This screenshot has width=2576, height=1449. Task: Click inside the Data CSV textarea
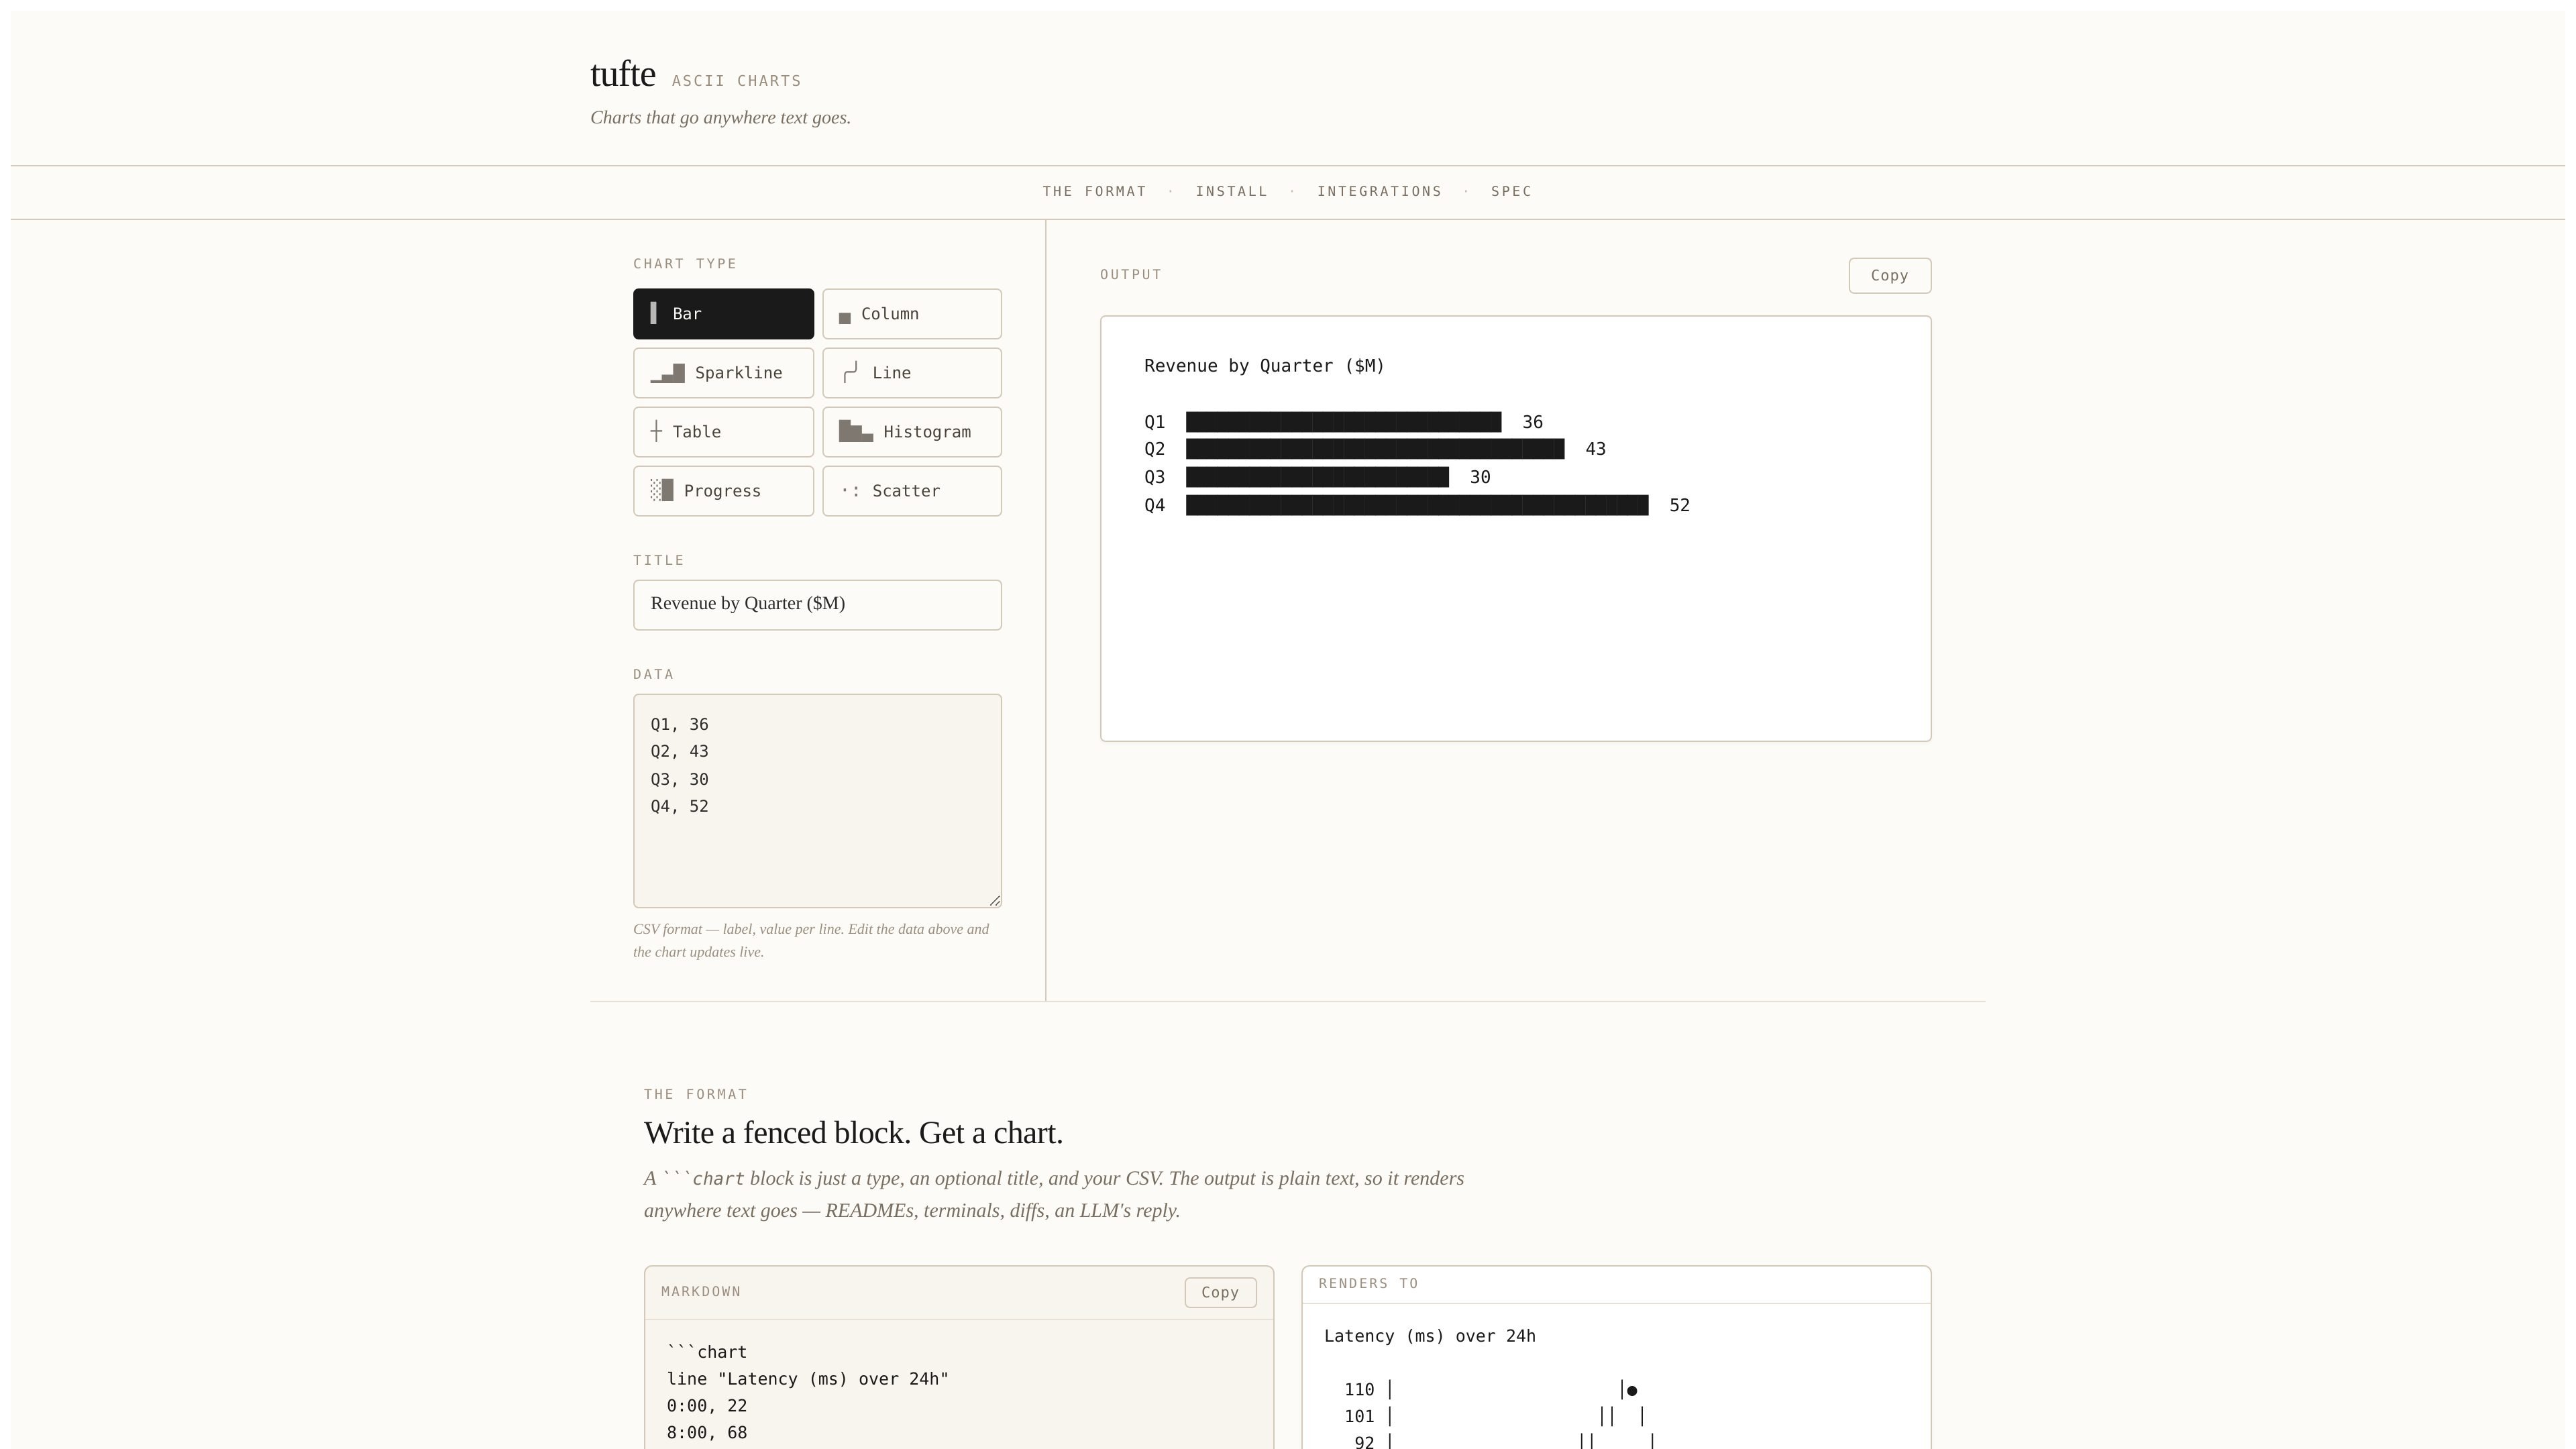coord(817,801)
